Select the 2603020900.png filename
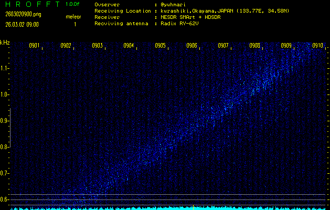 pyautogui.click(x=23, y=14)
